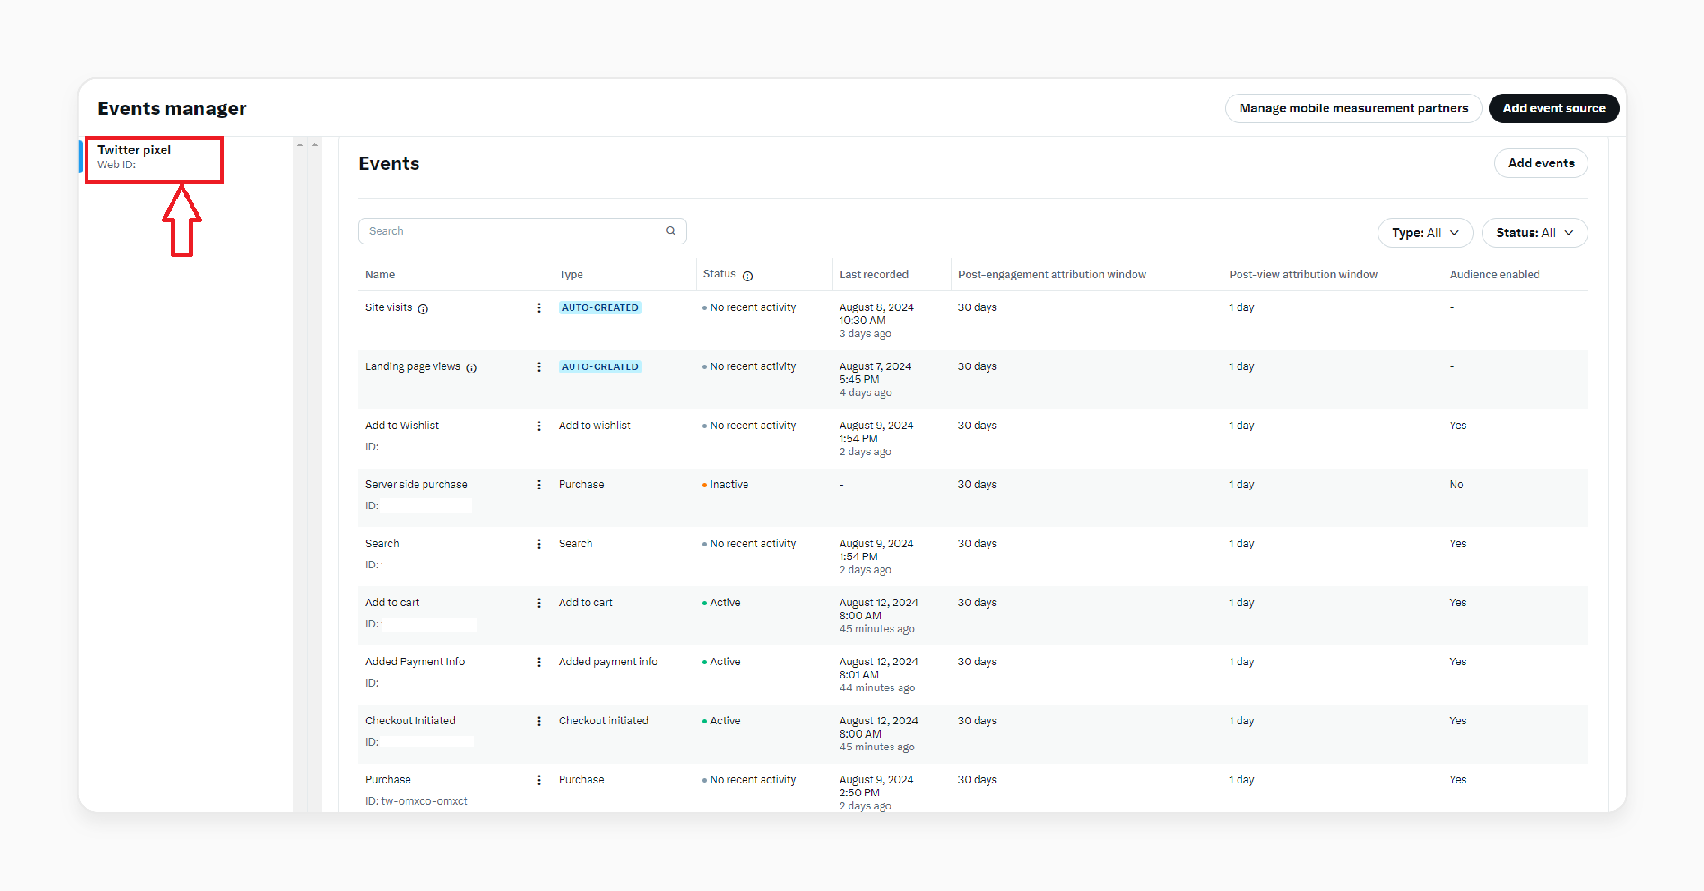Click Added payment info type cell
This screenshot has height=891, width=1704.
tap(608, 661)
